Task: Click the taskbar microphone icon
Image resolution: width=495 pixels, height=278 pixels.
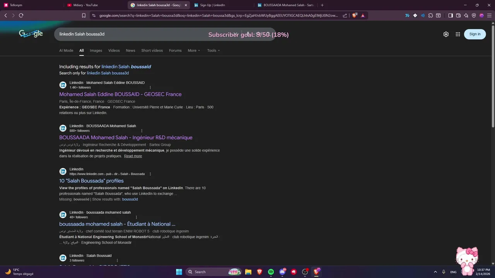Action: coord(444,272)
